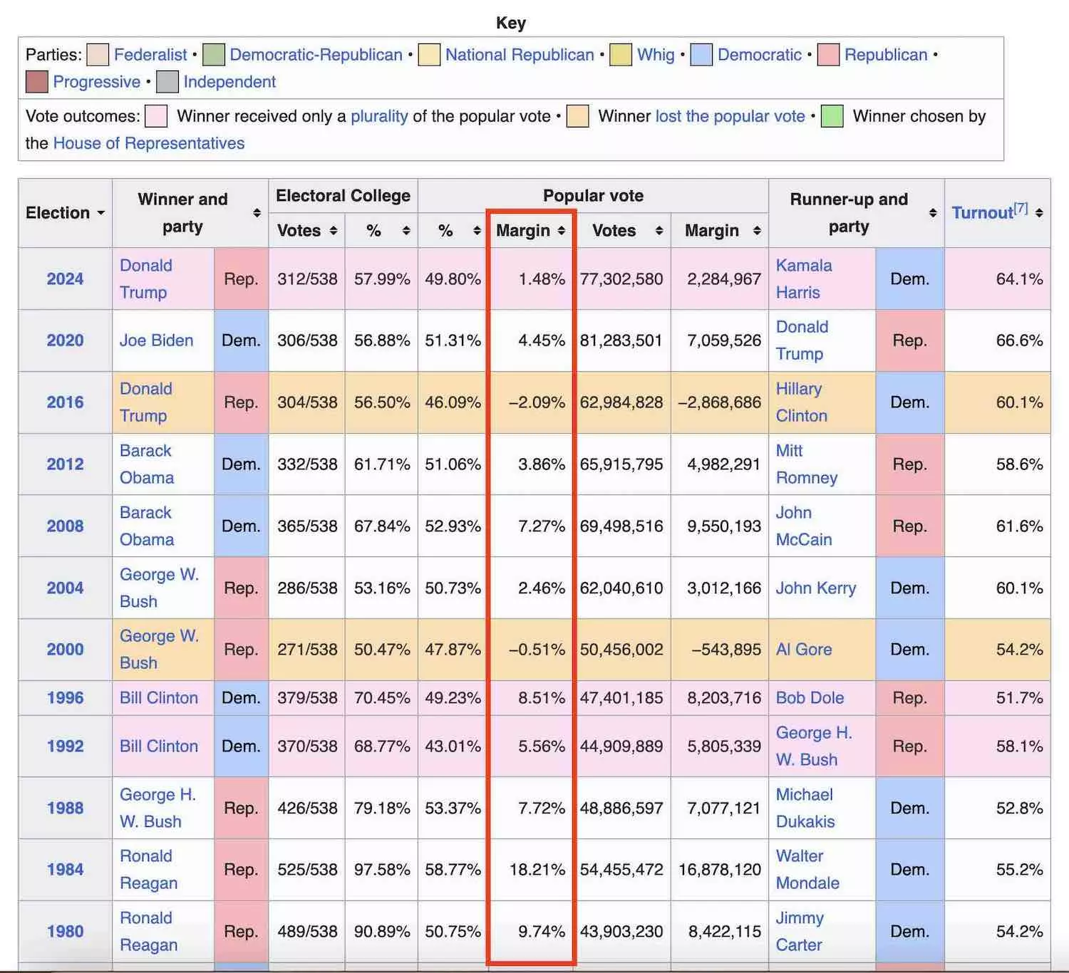
Task: Follow the plurality link
Action: click(x=379, y=116)
